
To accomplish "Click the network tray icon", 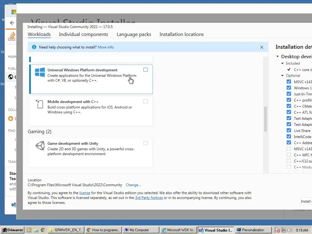I will [284, 230].
